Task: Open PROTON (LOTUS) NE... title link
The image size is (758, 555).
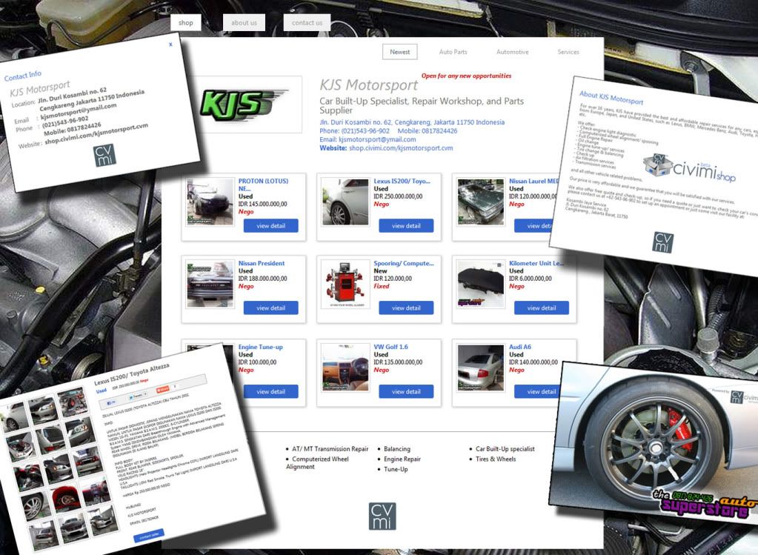Action: [x=263, y=185]
